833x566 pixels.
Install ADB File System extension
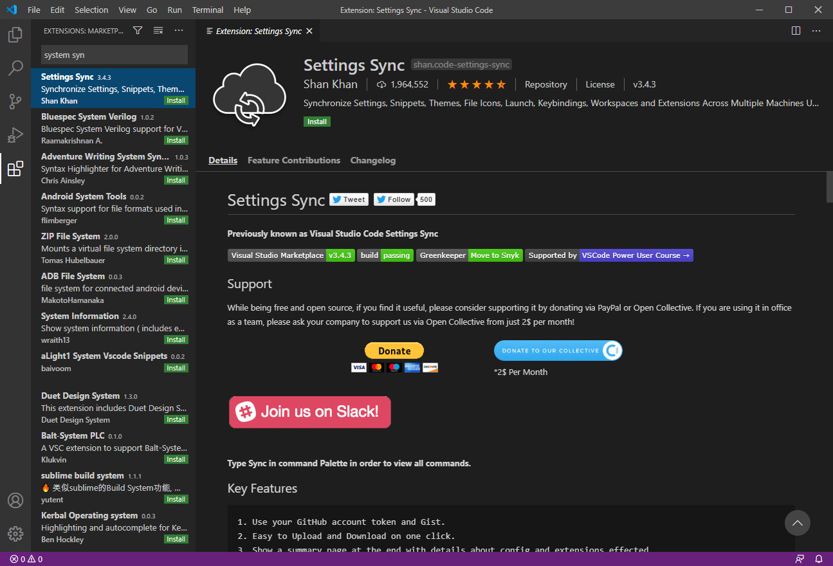coord(176,300)
